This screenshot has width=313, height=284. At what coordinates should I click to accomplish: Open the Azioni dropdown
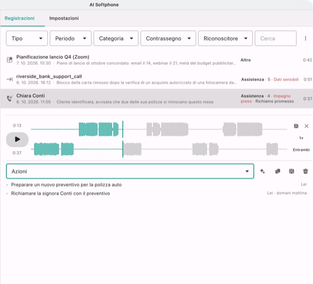[x=130, y=171]
